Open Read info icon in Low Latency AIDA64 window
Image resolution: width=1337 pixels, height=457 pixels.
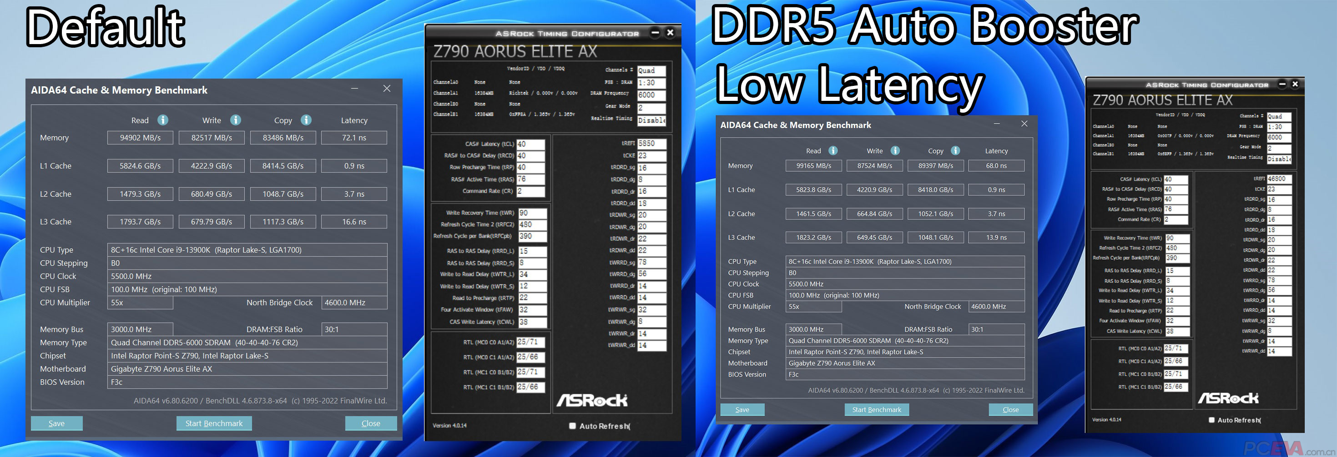[x=833, y=151]
